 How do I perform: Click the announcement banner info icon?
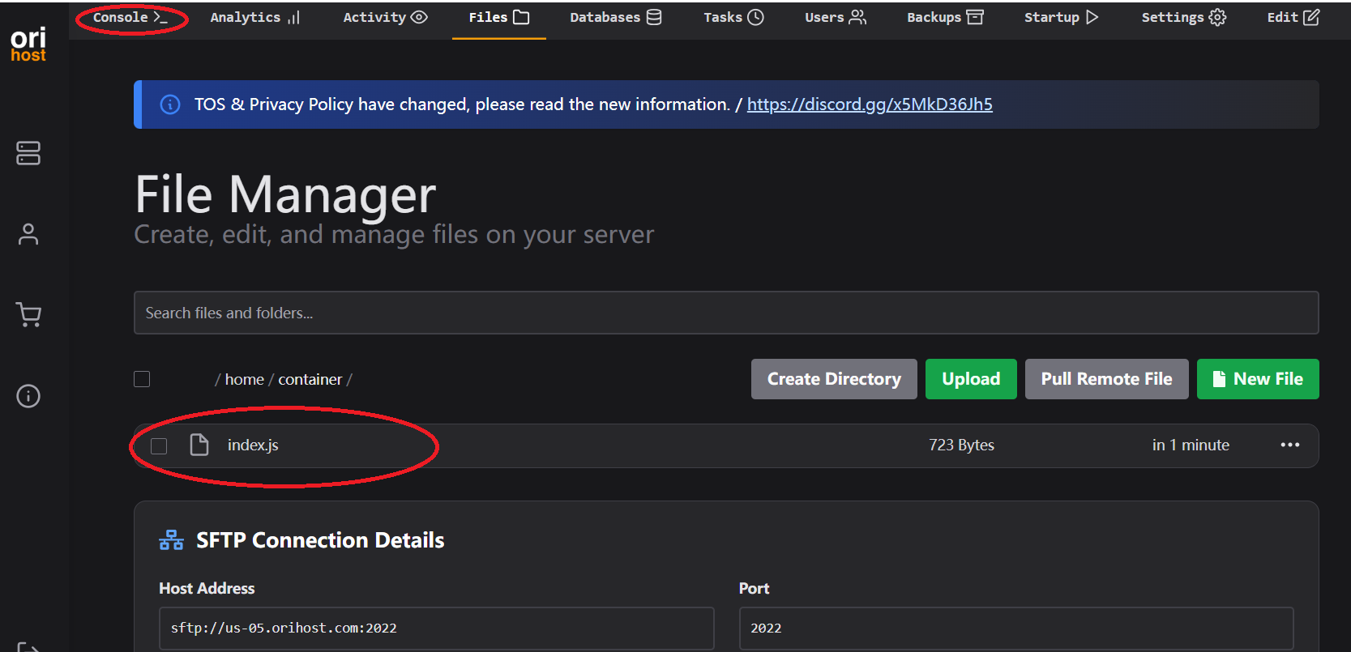170,104
